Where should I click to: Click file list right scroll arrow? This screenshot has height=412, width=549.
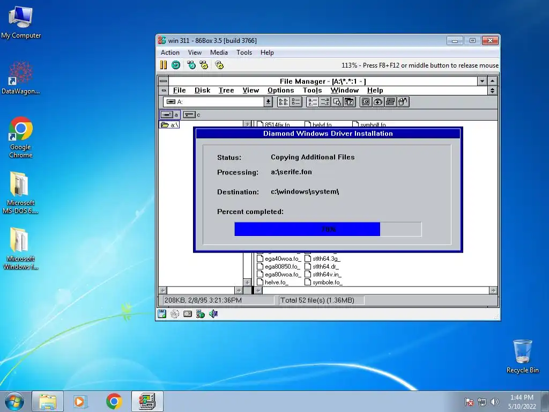493,290
